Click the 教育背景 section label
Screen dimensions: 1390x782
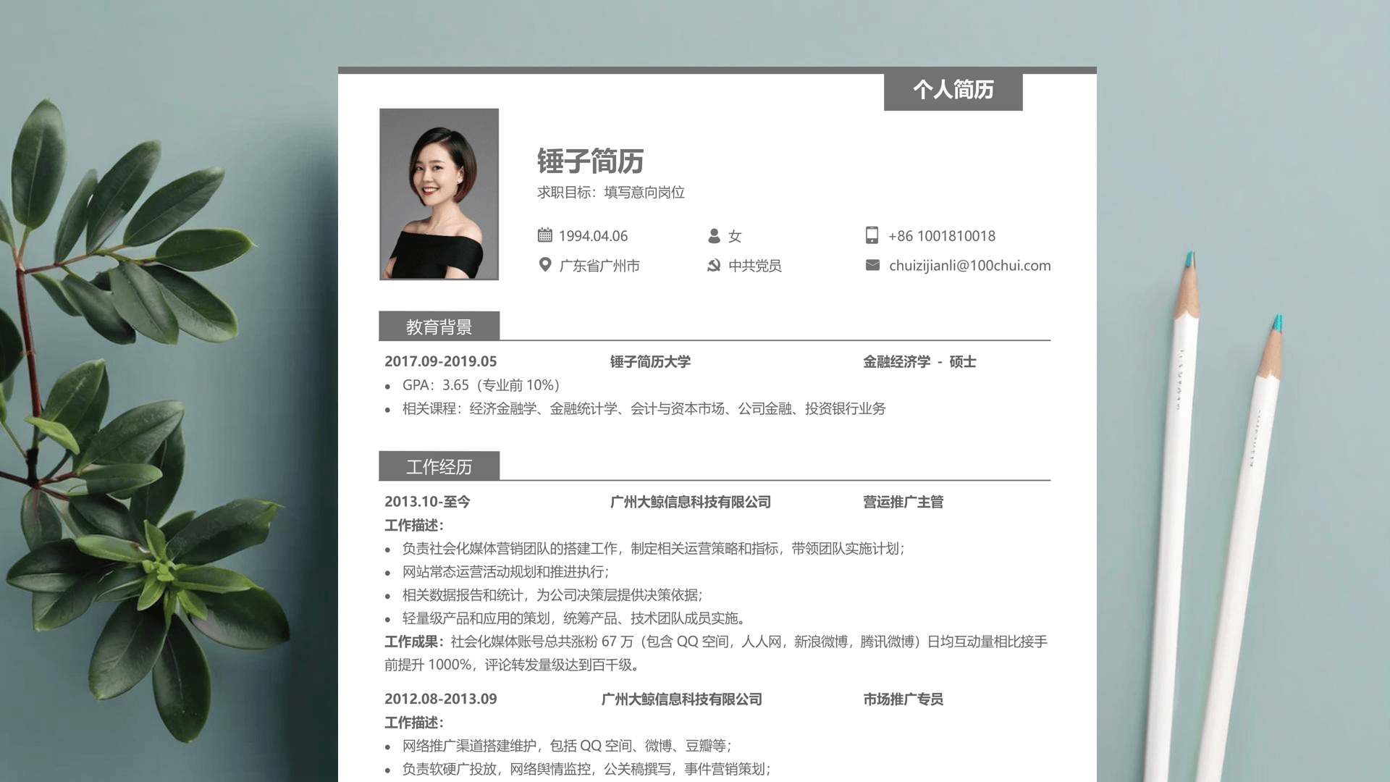point(439,327)
